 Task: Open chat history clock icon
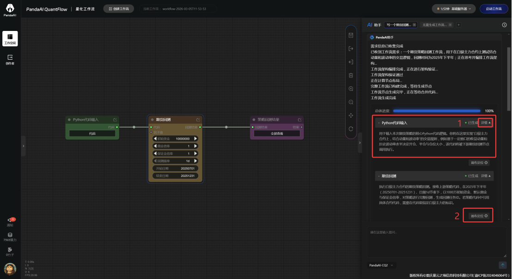pos(504,25)
